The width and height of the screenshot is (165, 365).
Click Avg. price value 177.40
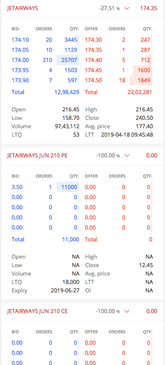tap(144, 127)
